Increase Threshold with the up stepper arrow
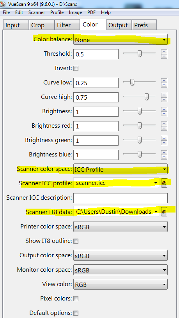The image size is (179, 318). [164, 51]
